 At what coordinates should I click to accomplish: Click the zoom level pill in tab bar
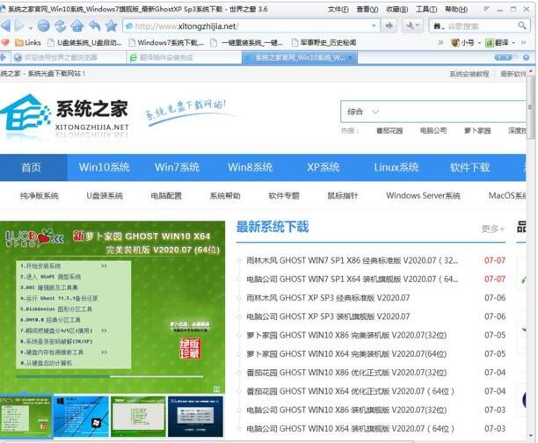click(x=503, y=57)
